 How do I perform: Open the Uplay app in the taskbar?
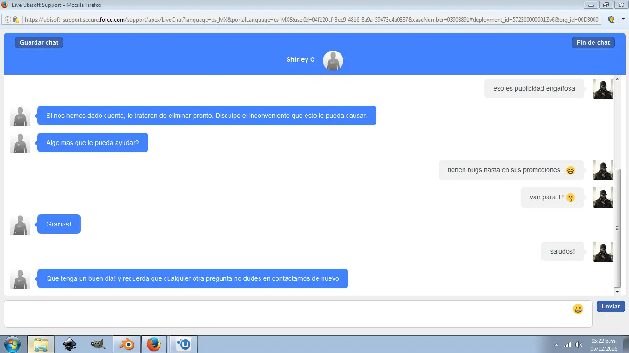point(184,344)
